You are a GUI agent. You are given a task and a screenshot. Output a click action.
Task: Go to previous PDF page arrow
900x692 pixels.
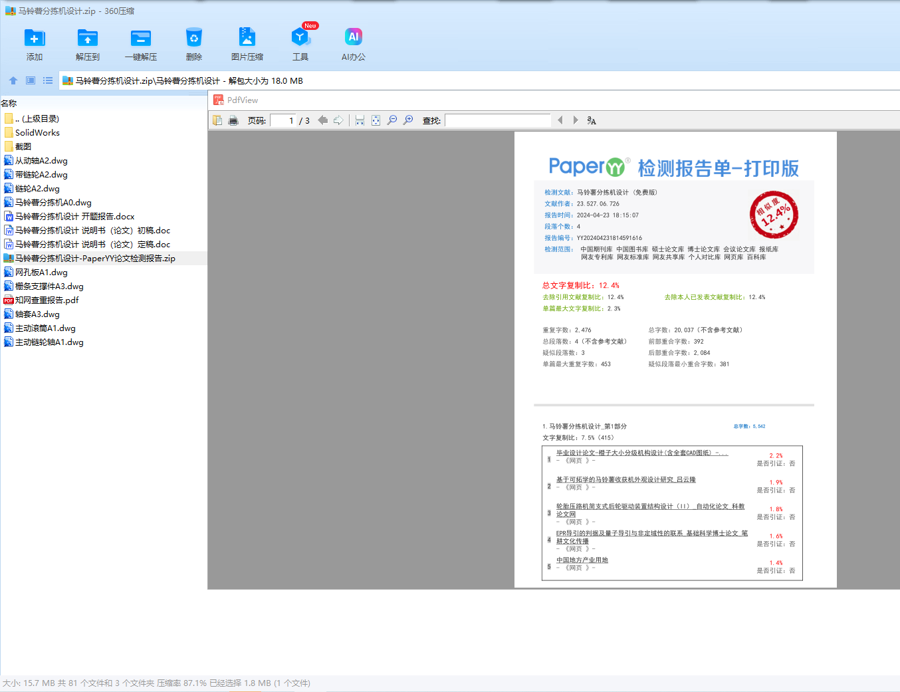coord(323,120)
